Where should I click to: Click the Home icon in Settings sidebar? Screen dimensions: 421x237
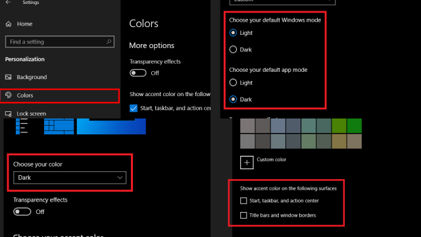9,24
